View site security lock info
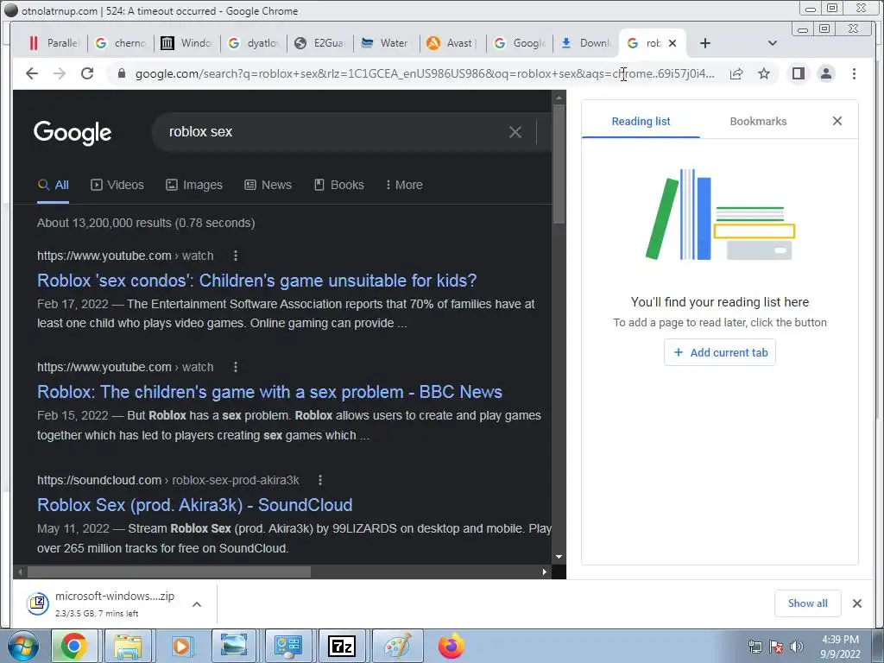The image size is (884, 663). click(121, 73)
